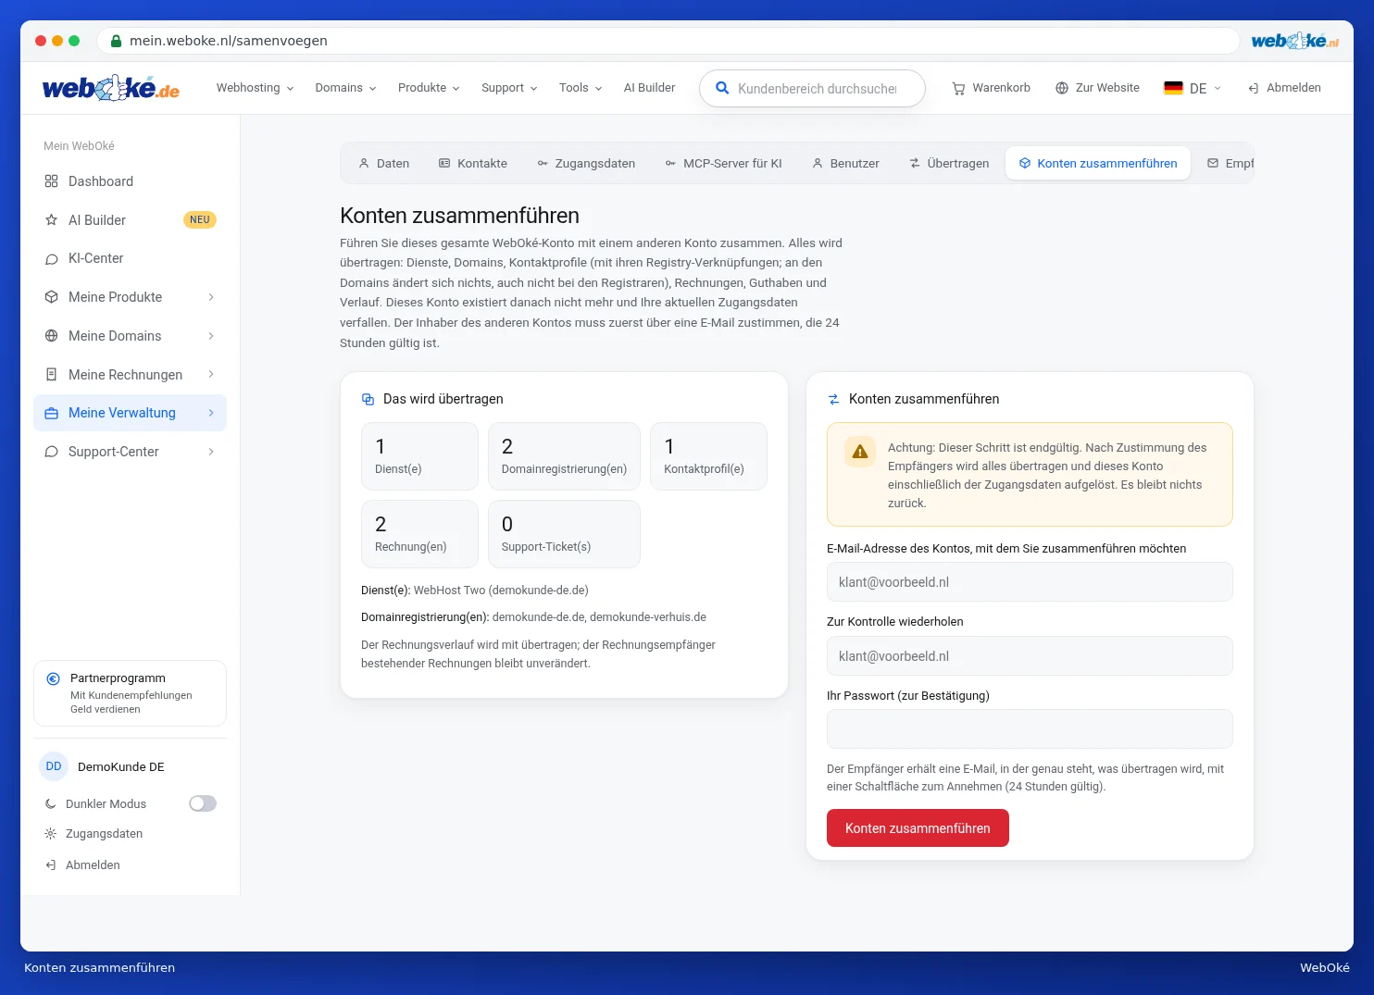1374x995 pixels.
Task: Click Abmelden in the top navigation
Action: pyautogui.click(x=1284, y=88)
